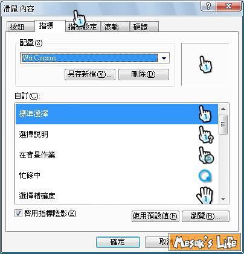Switch to the 滾輪 tab
Screen dimensions: 244x254
pos(115,27)
